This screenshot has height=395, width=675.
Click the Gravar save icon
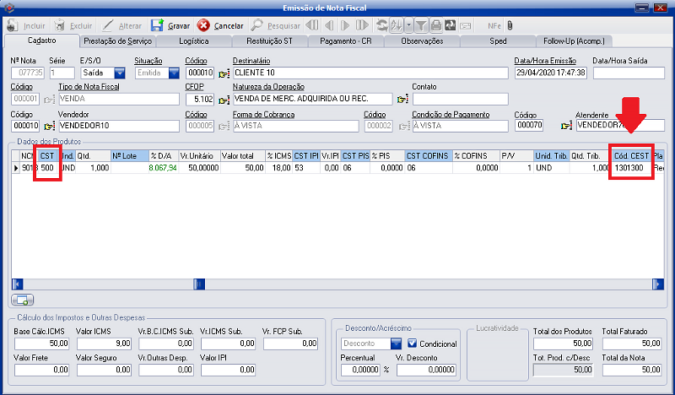pyautogui.click(x=158, y=26)
